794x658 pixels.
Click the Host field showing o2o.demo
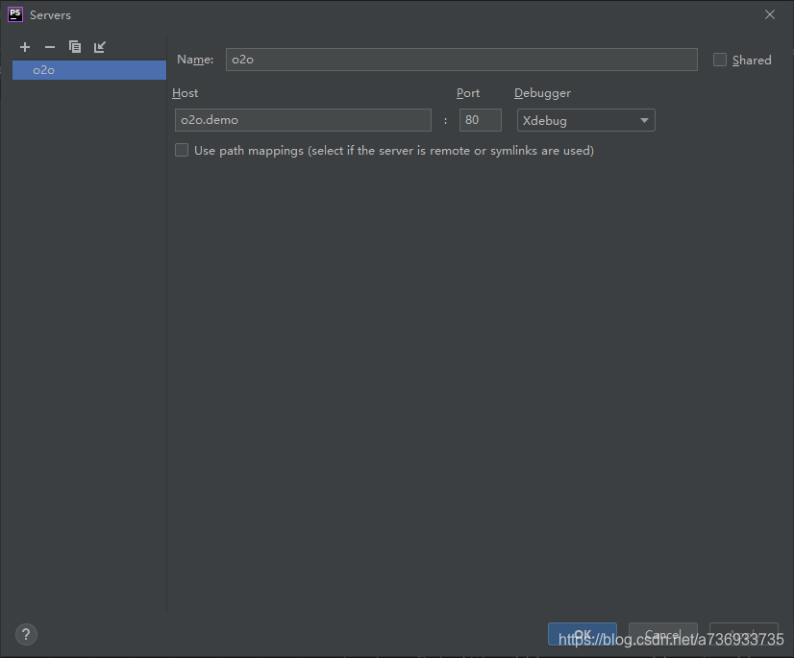(303, 120)
